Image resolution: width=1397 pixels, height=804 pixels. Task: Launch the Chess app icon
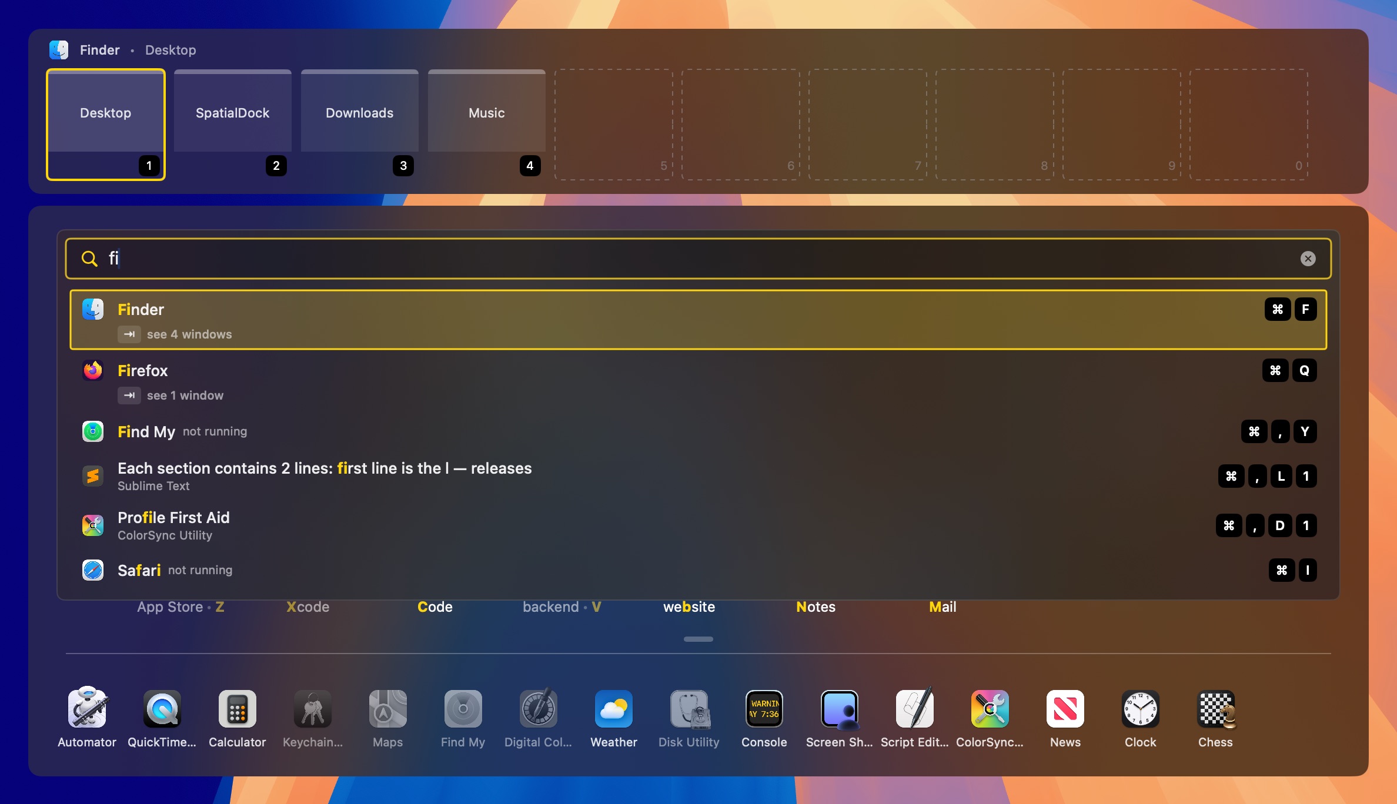point(1216,708)
